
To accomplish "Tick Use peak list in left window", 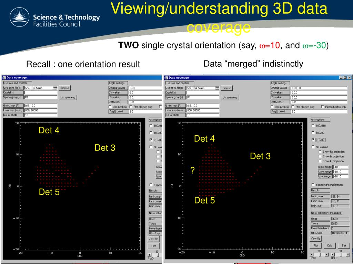I will pos(110,107).
